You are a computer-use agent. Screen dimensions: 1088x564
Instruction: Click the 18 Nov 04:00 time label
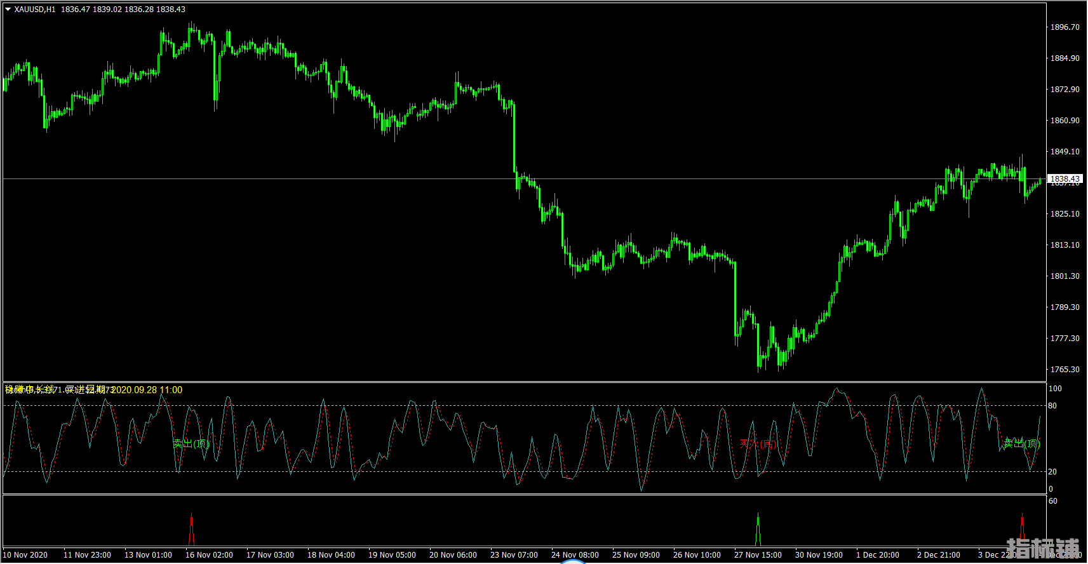tap(331, 555)
